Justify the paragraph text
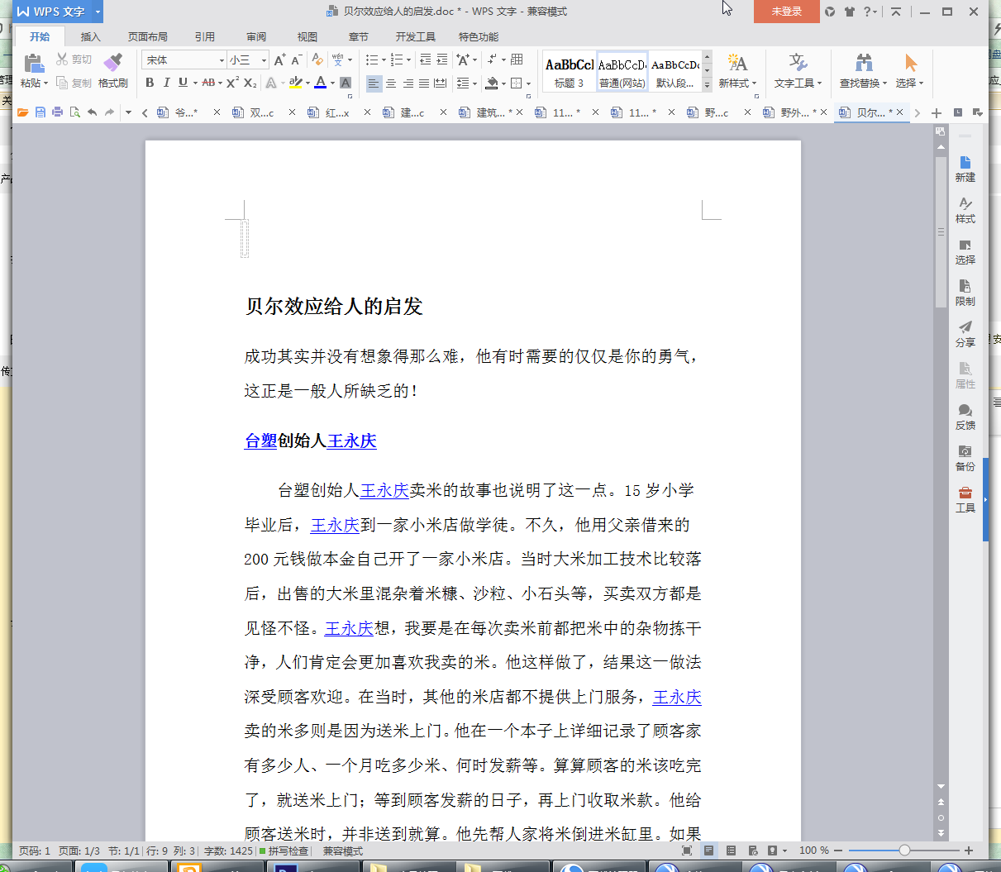1001x872 pixels. (x=424, y=83)
